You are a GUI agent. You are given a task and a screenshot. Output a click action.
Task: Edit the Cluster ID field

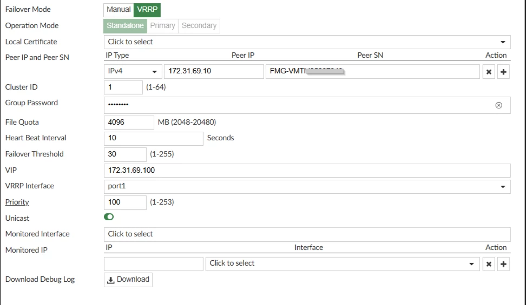pos(123,87)
